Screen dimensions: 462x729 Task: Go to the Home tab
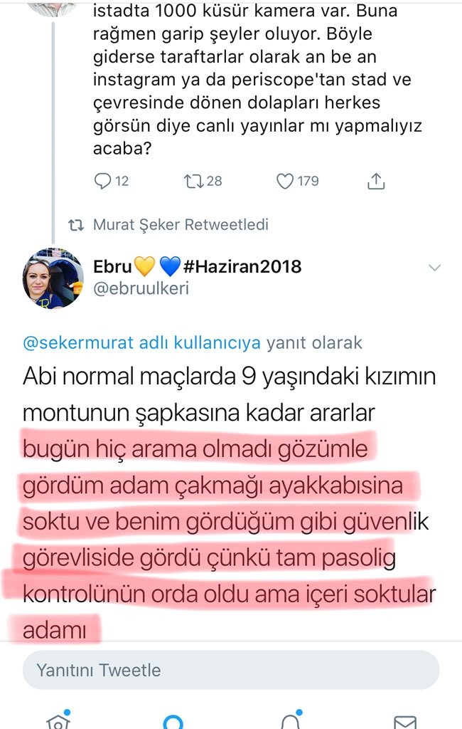(58, 720)
